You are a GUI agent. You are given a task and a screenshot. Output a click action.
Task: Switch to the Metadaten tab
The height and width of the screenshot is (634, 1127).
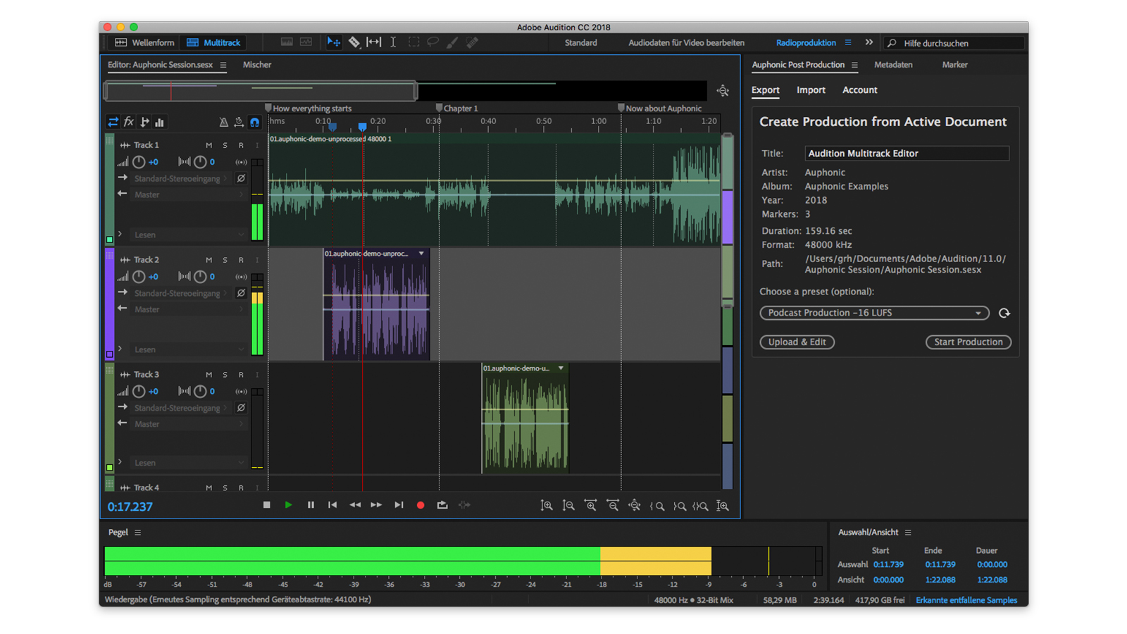[893, 64]
